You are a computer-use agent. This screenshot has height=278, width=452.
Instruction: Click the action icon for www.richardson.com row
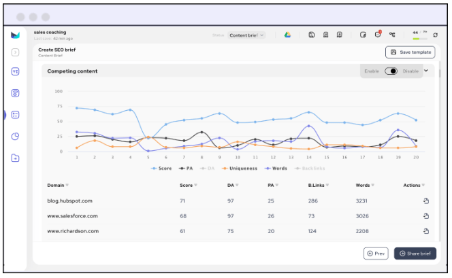click(426, 231)
